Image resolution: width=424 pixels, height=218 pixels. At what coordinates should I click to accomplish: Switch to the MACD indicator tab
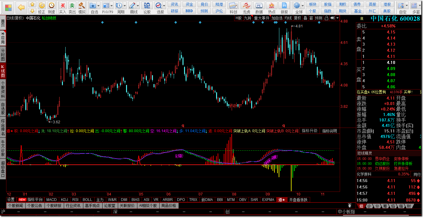(x=52, y=200)
